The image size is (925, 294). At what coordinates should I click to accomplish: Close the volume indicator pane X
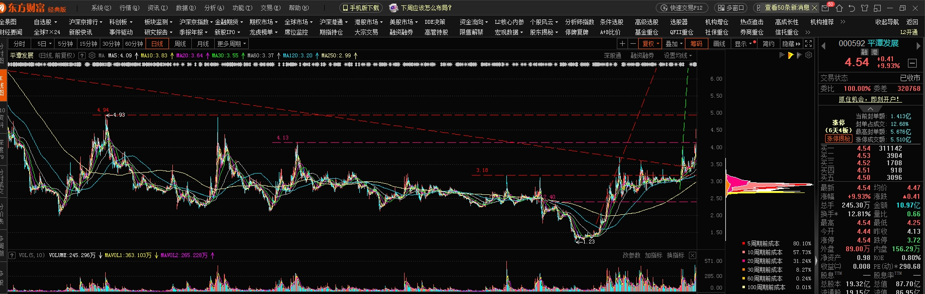pyautogui.click(x=692, y=255)
